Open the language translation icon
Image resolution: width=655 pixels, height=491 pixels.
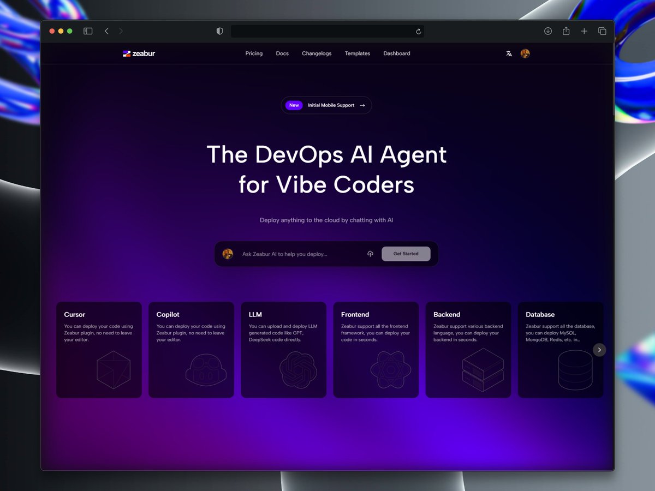[509, 53]
